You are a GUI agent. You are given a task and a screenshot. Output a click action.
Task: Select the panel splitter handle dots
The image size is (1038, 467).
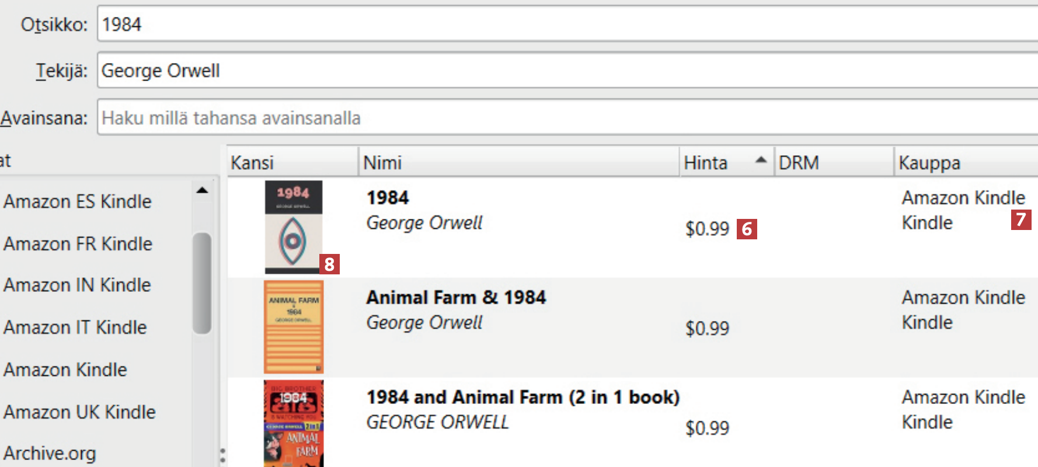click(x=222, y=455)
